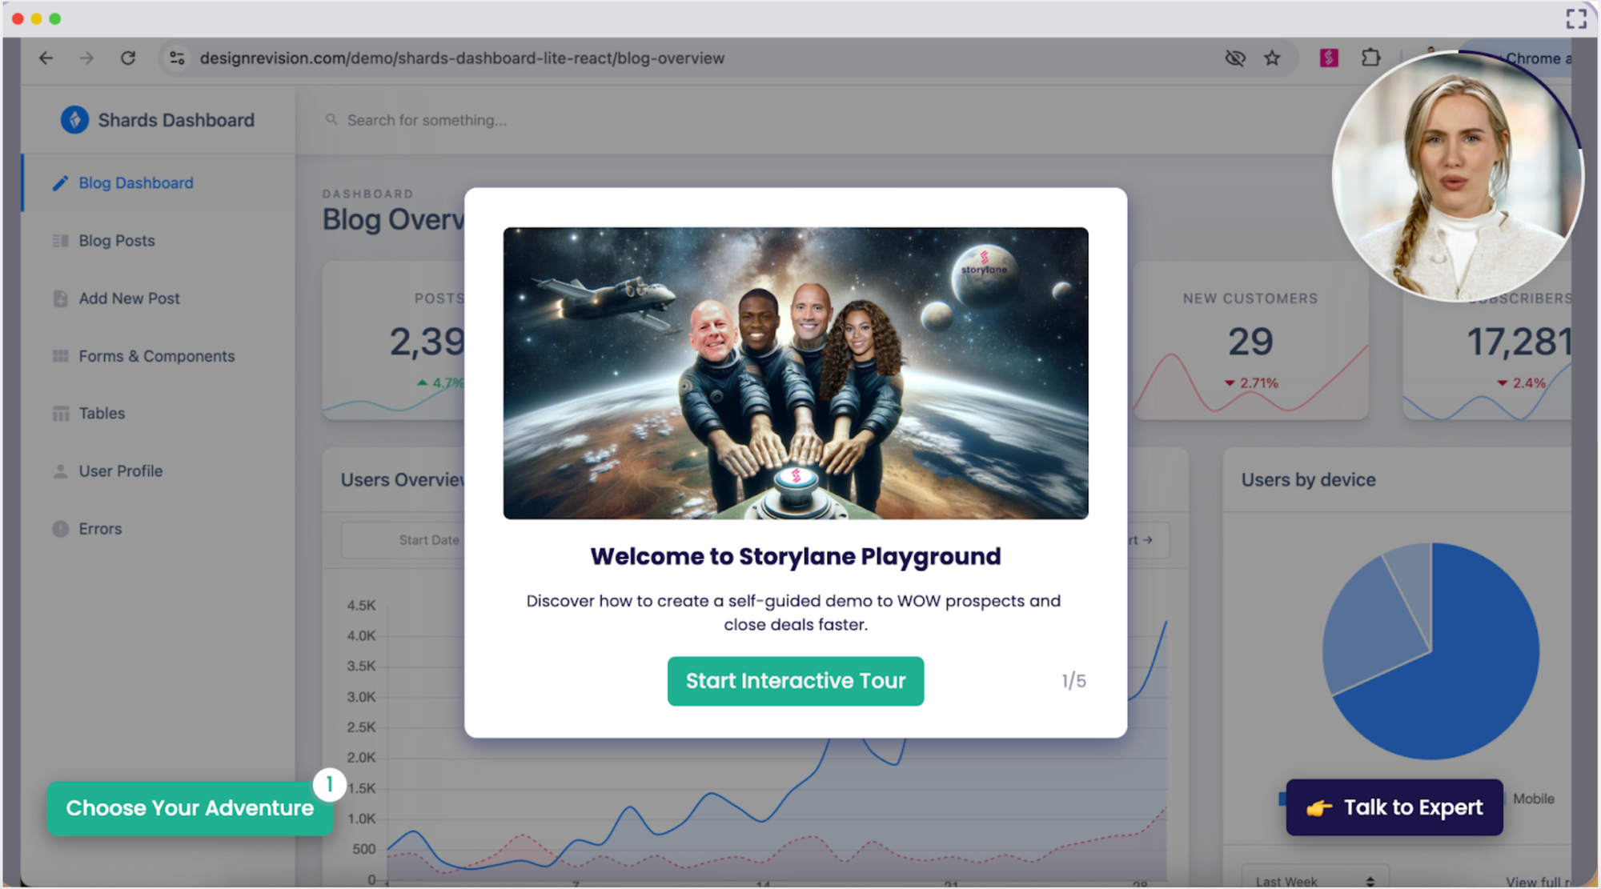1601x889 pixels.
Task: Click the Start Interactive Tour button
Action: point(795,681)
